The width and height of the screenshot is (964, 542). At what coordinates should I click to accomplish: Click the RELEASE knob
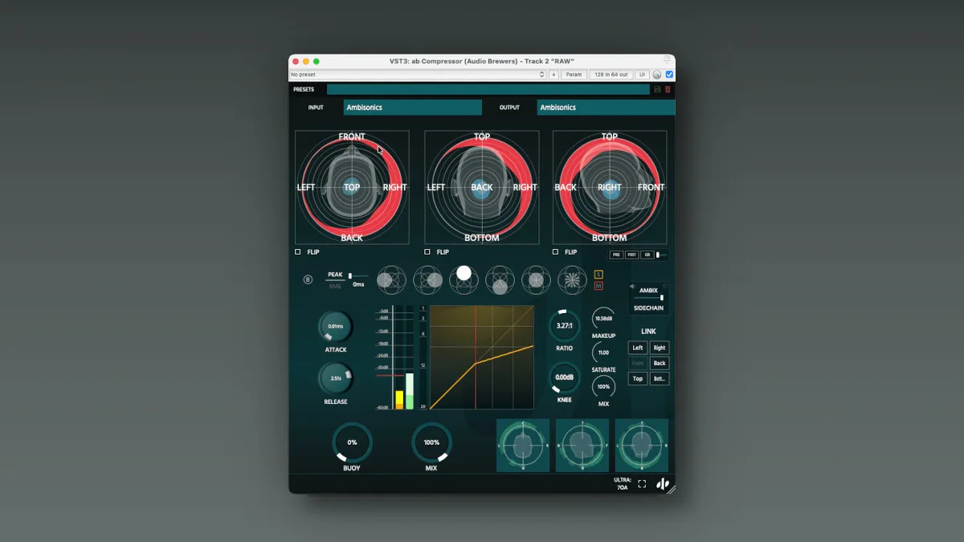[336, 378]
